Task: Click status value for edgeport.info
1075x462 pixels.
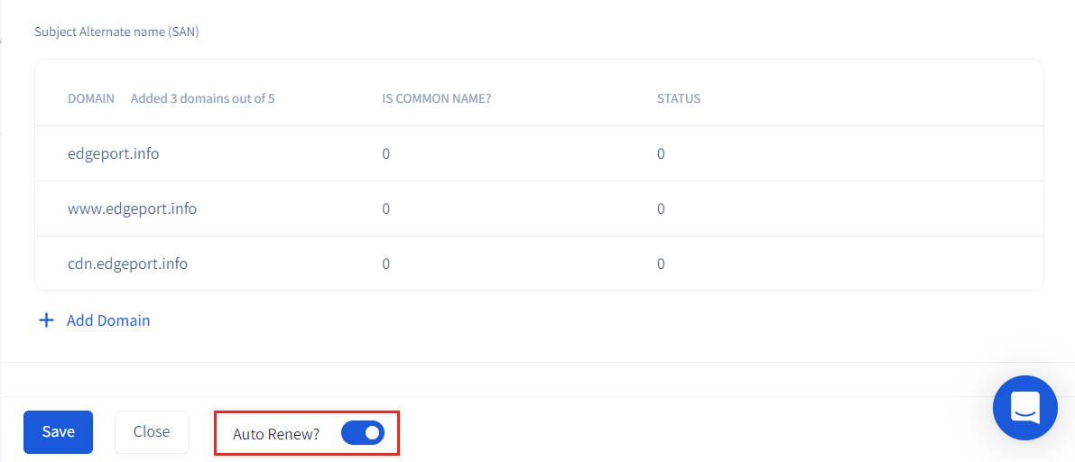Action: coord(661,153)
